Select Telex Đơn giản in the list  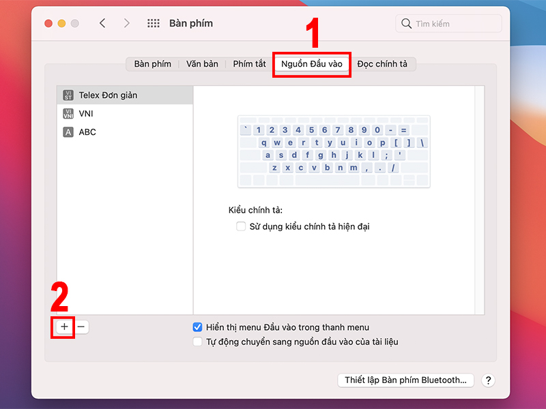click(x=125, y=95)
